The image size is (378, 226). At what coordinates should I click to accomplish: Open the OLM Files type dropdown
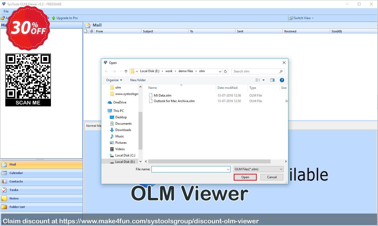tap(259, 169)
